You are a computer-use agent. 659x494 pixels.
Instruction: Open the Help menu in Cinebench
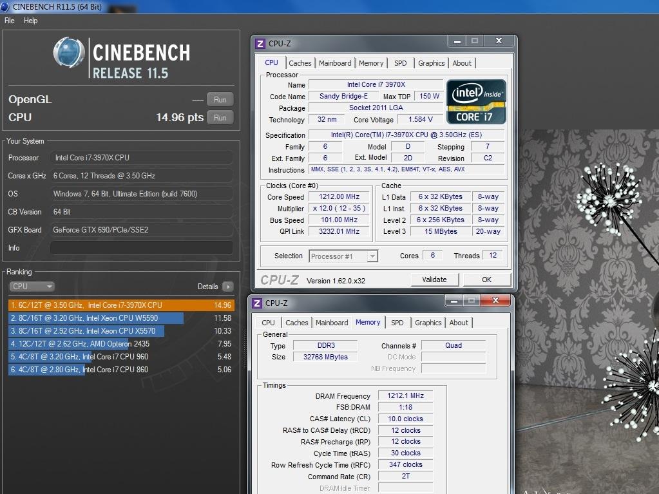click(x=30, y=21)
